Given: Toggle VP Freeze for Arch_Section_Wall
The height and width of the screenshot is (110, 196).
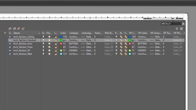Looking at the screenshot, I should coord(126,54).
